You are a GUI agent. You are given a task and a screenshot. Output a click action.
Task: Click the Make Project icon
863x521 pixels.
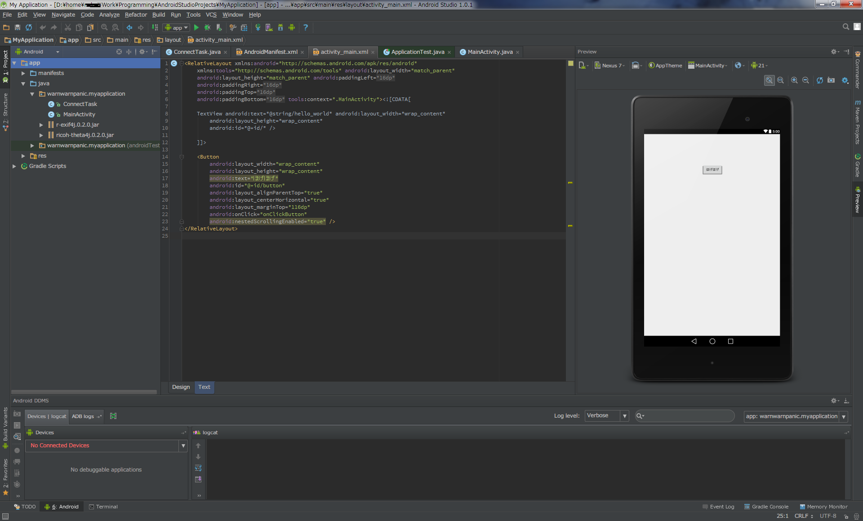(155, 27)
